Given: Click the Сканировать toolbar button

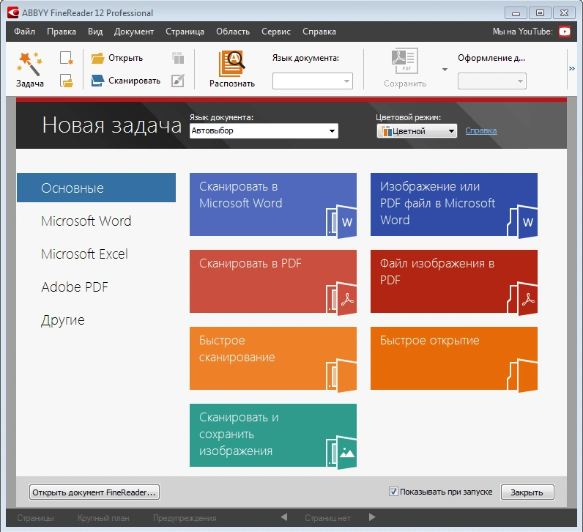Looking at the screenshot, I should tap(126, 81).
